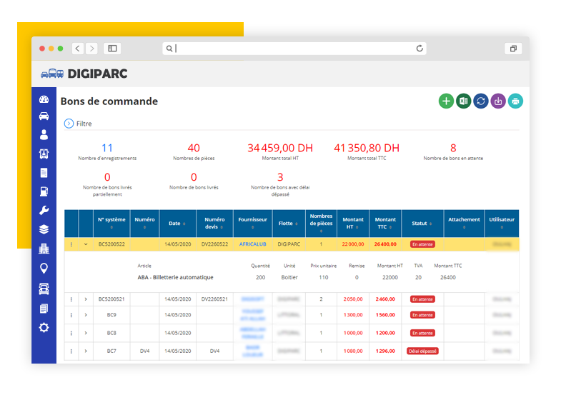Open the actions menu for row BC8
The image size is (561, 400).
click(x=71, y=333)
